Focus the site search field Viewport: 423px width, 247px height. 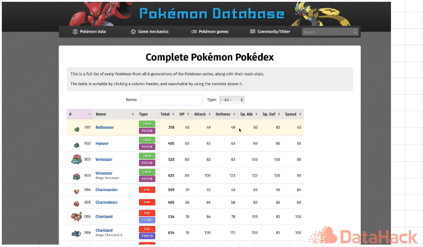tap(330, 32)
